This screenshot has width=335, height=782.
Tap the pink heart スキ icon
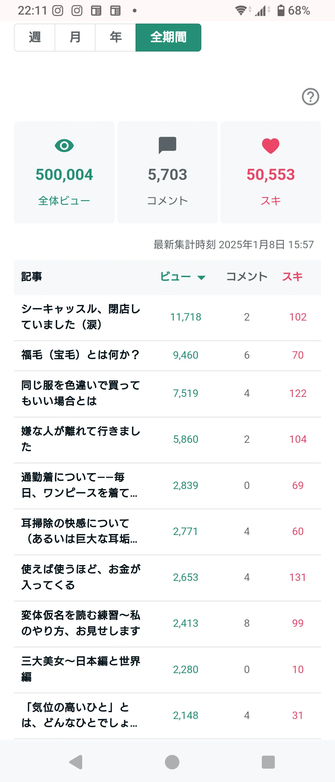[x=271, y=146]
